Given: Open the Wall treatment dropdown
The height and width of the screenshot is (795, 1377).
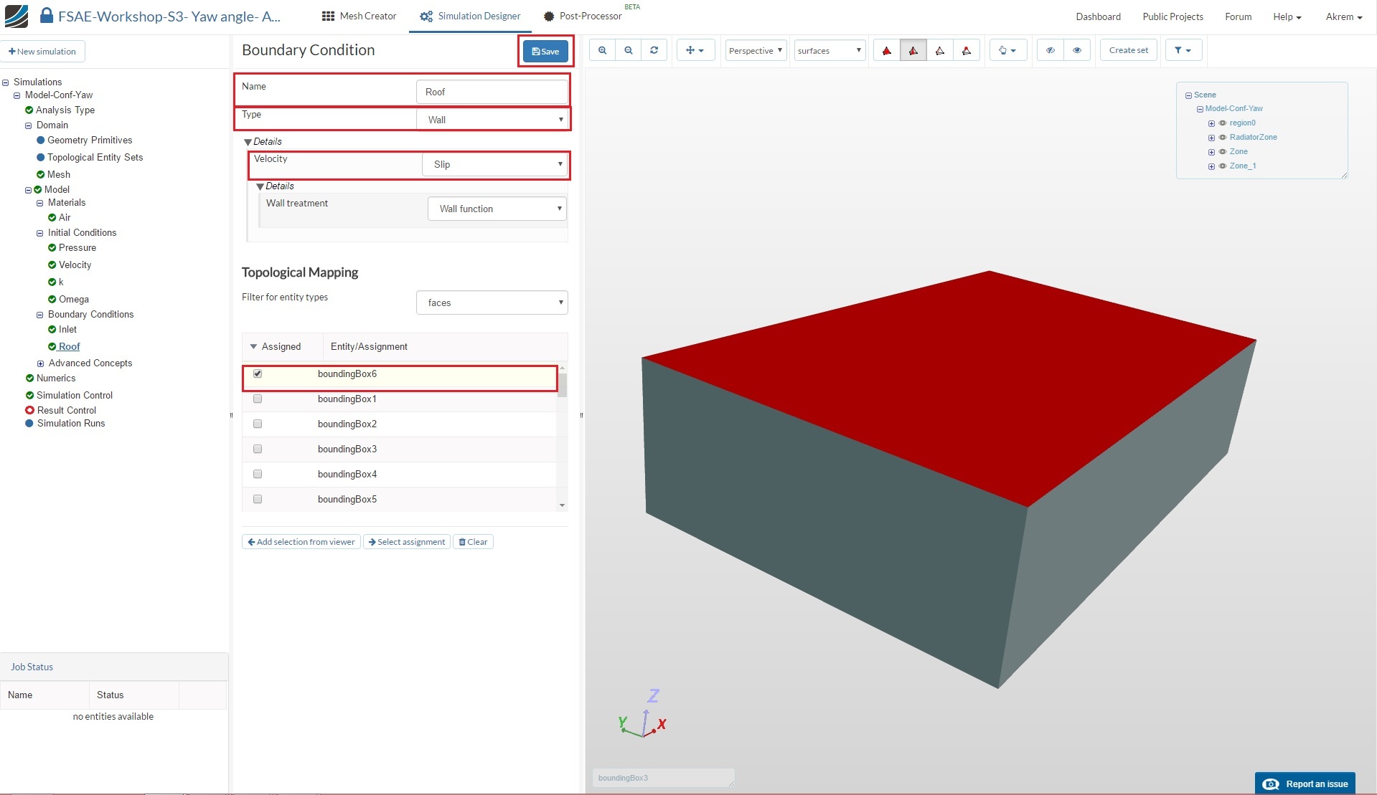Looking at the screenshot, I should pos(497,209).
